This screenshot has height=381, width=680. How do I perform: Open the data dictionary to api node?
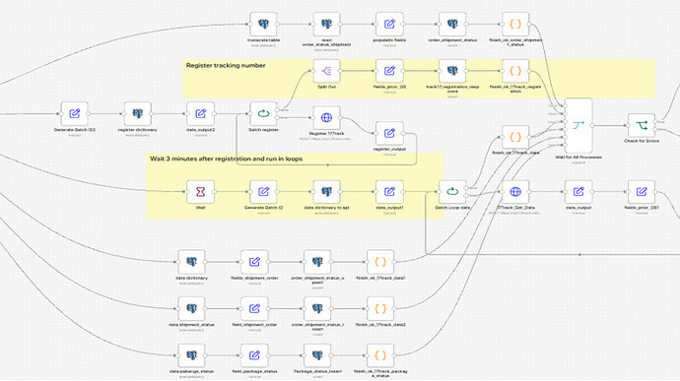tap(326, 192)
